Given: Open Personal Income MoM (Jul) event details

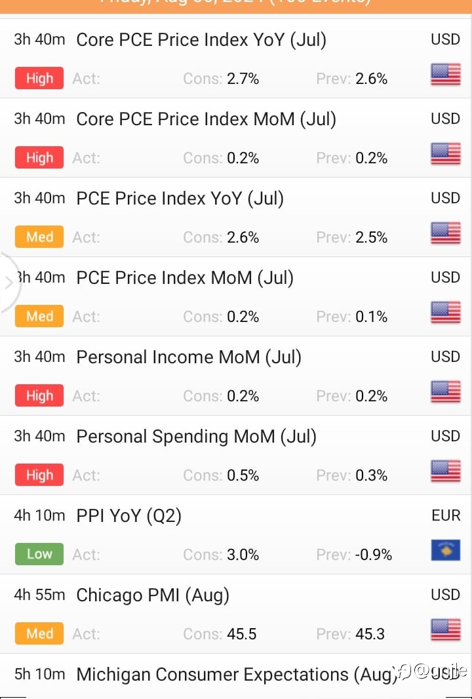Looking at the screenshot, I should pyautogui.click(x=189, y=357).
